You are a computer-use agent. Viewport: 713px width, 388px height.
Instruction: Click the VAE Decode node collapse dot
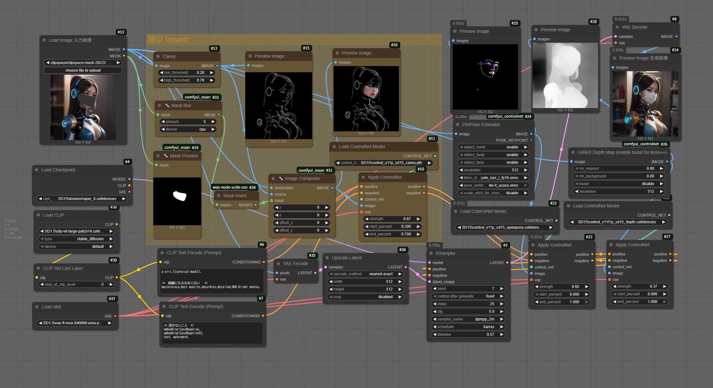617,27
